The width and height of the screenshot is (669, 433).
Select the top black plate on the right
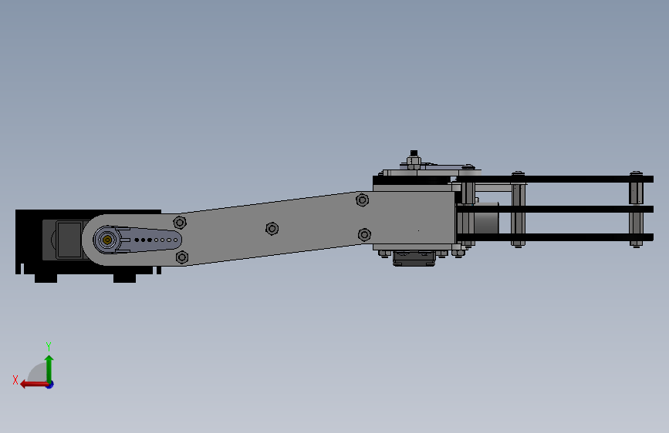click(555, 179)
